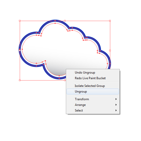Choose the highlighted Ungroup command

pos(93,92)
